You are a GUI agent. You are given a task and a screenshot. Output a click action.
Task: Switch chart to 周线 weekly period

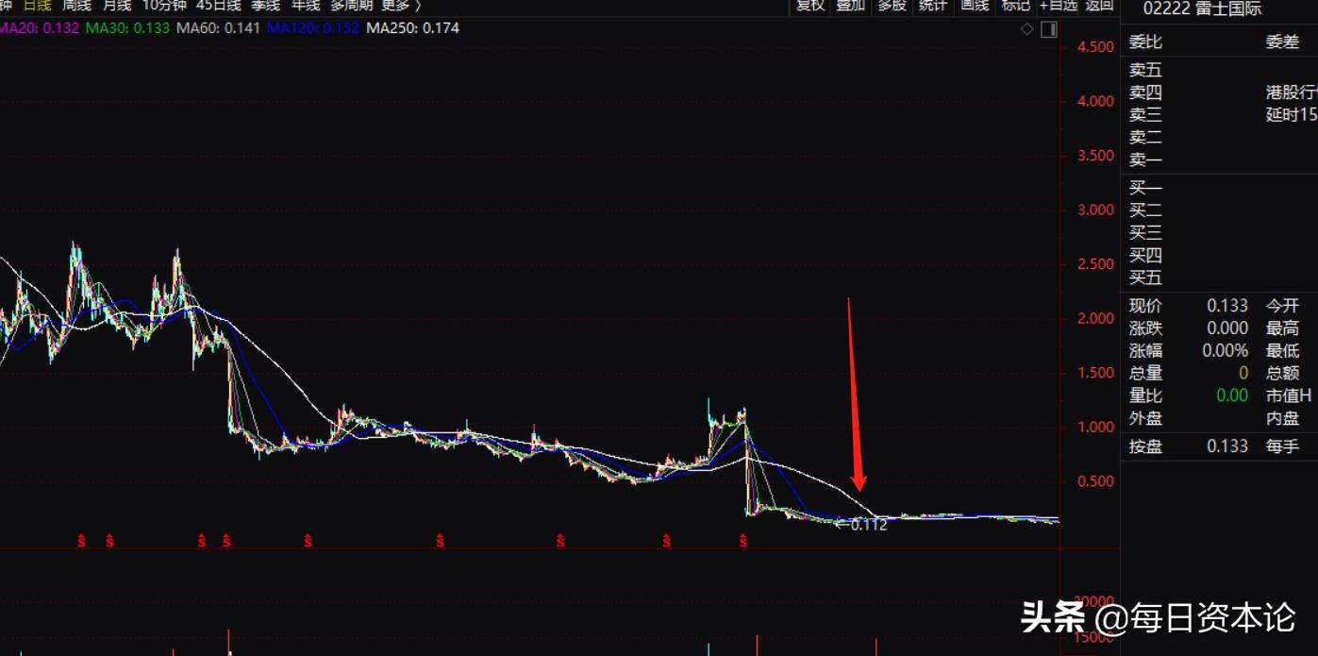coord(76,5)
